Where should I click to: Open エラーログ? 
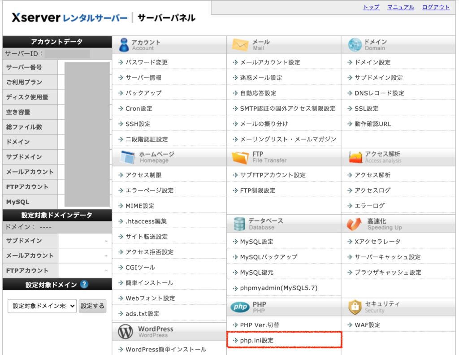pos(369,206)
